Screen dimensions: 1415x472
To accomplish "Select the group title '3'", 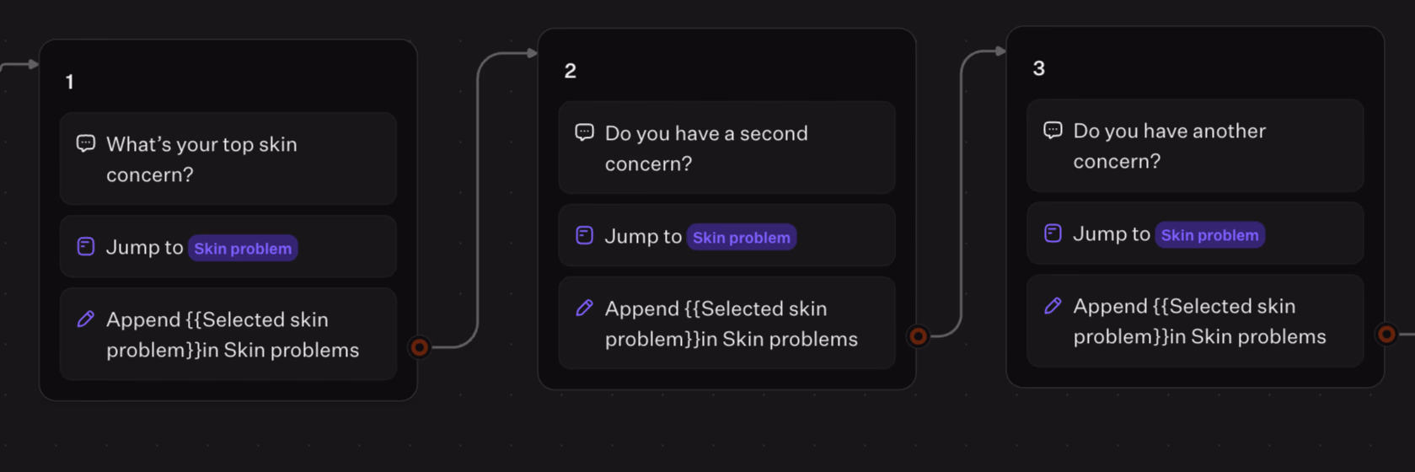I will coord(1038,68).
